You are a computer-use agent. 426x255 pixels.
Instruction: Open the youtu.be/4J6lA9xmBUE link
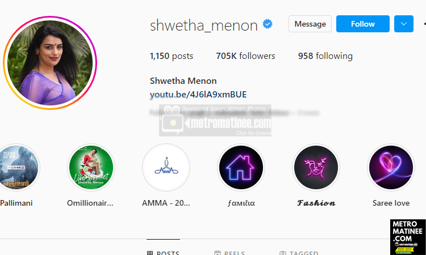tap(198, 95)
